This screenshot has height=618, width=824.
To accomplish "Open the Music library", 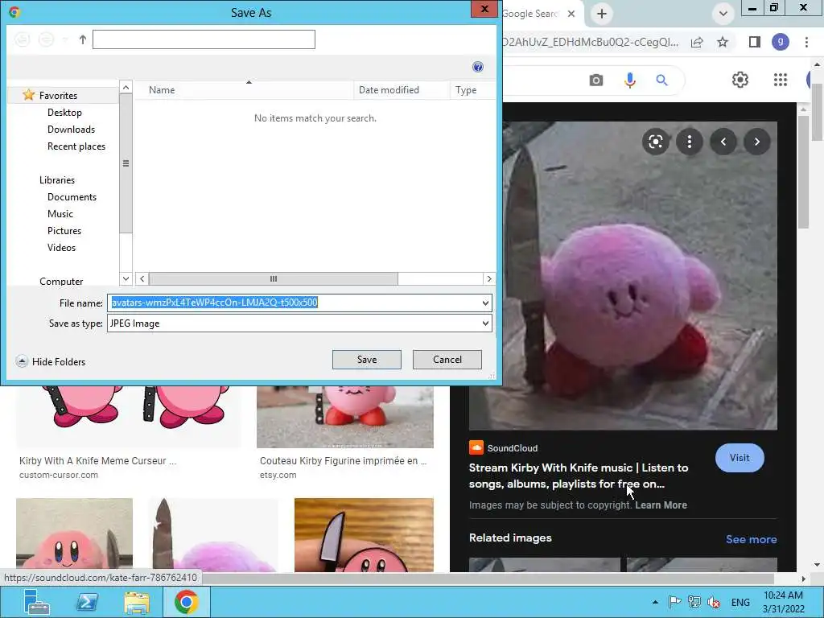I will (x=60, y=213).
